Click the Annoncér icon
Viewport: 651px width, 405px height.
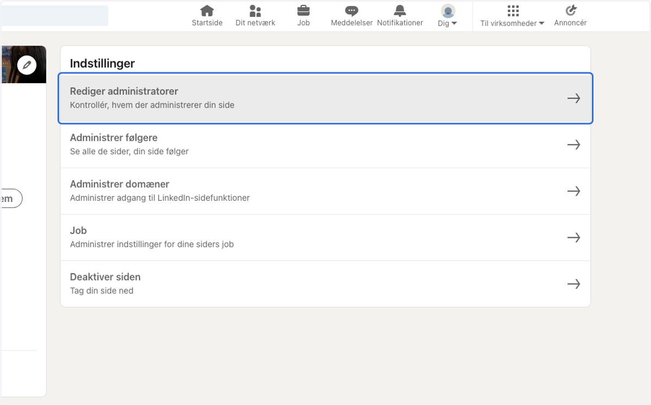[571, 10]
